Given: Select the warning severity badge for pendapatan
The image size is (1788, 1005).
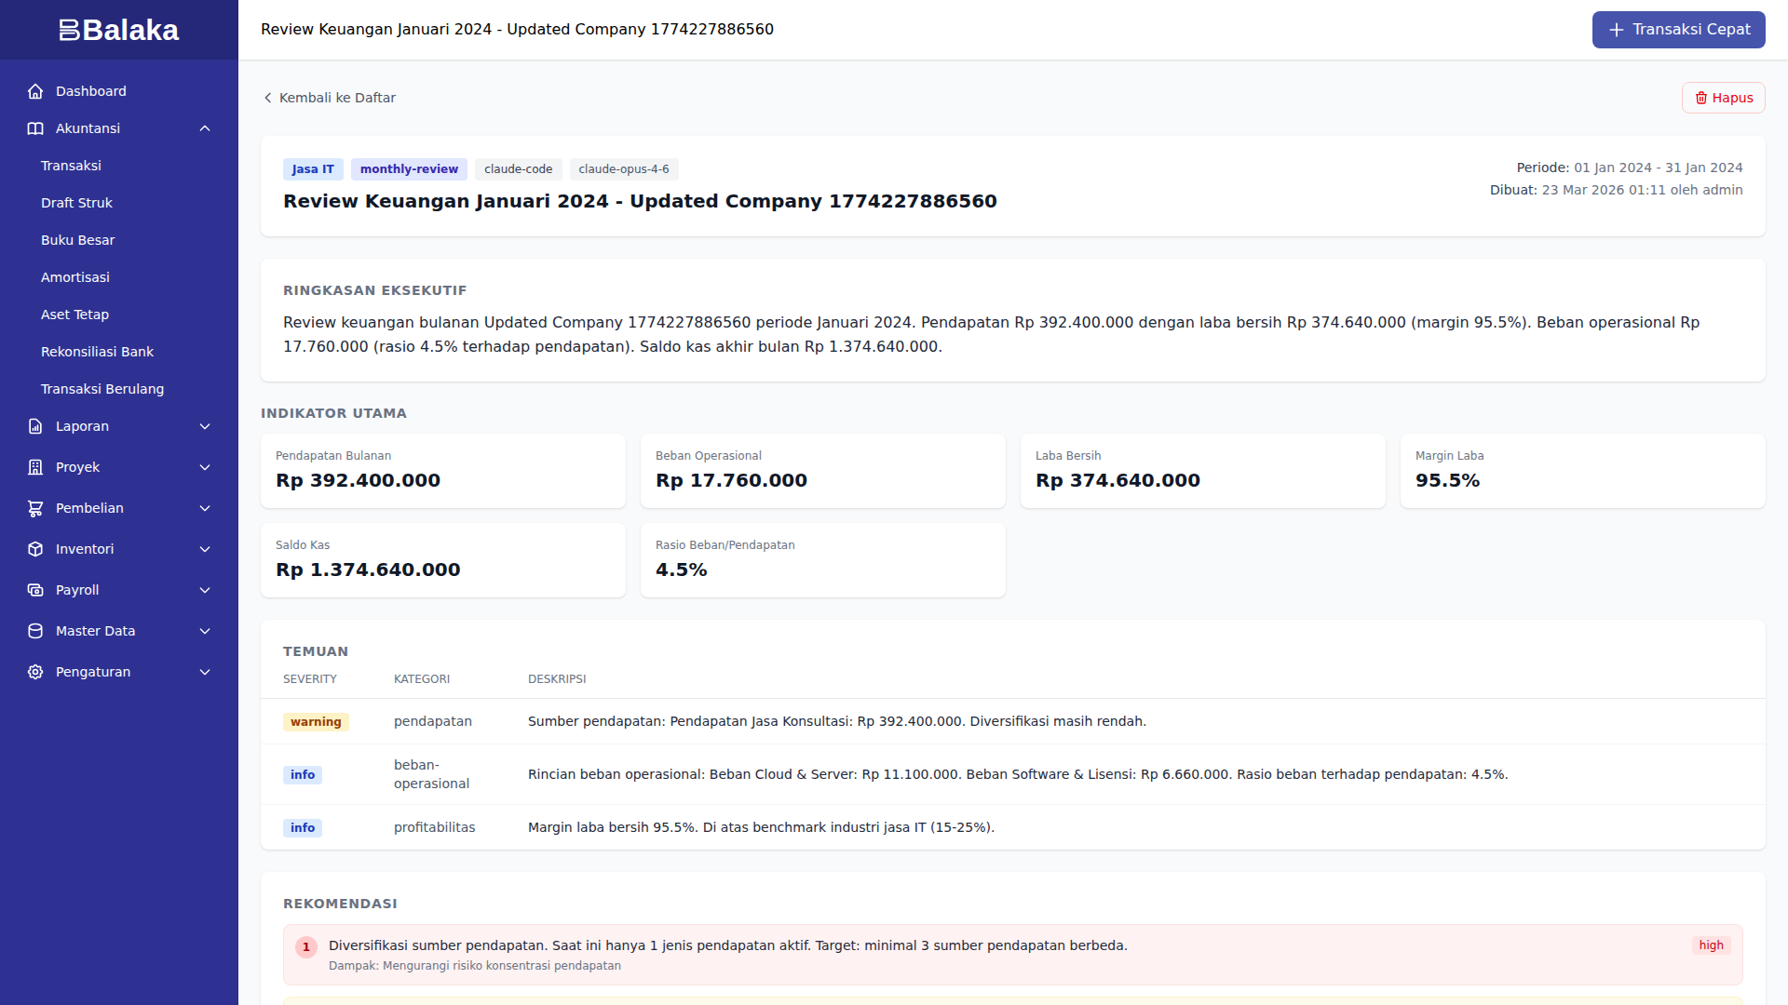Looking at the screenshot, I should click(x=316, y=721).
